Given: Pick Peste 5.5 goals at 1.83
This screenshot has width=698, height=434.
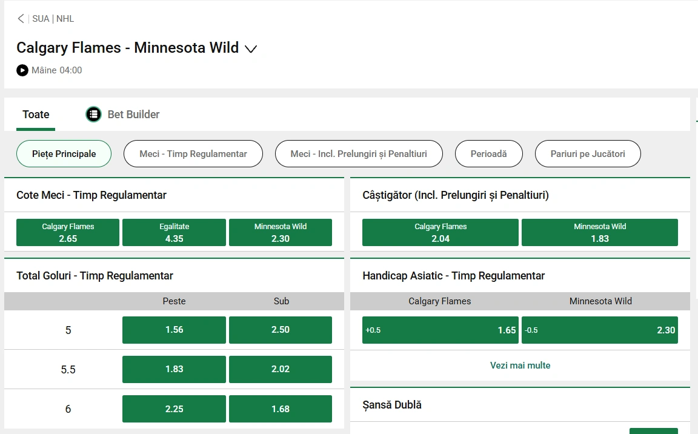Looking at the screenshot, I should coord(174,369).
